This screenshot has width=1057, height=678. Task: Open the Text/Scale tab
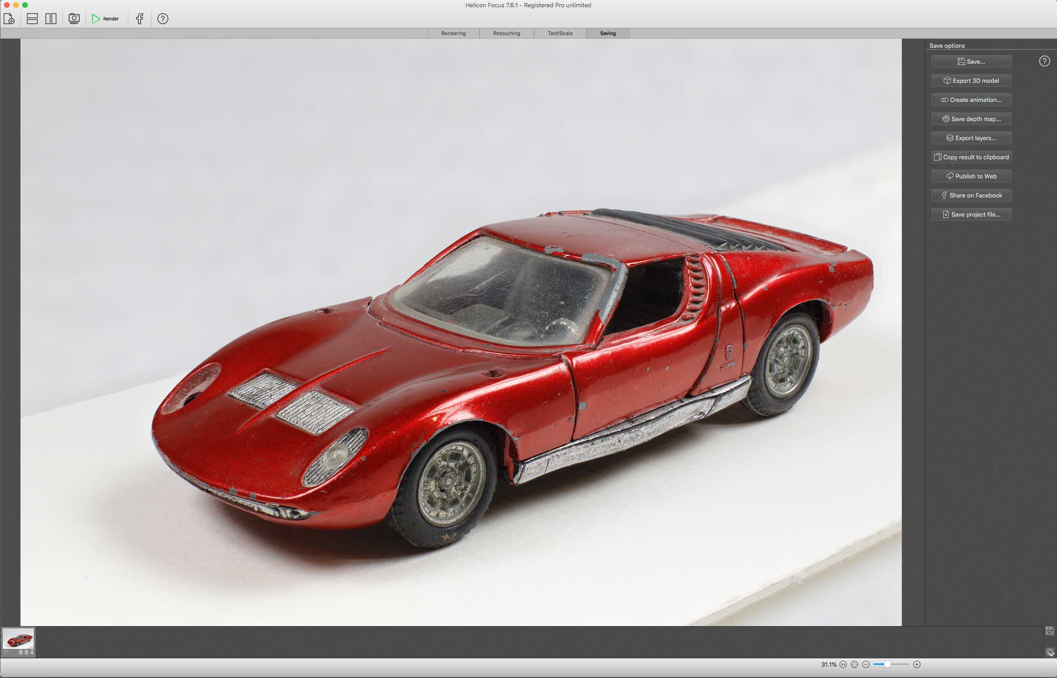tap(560, 33)
